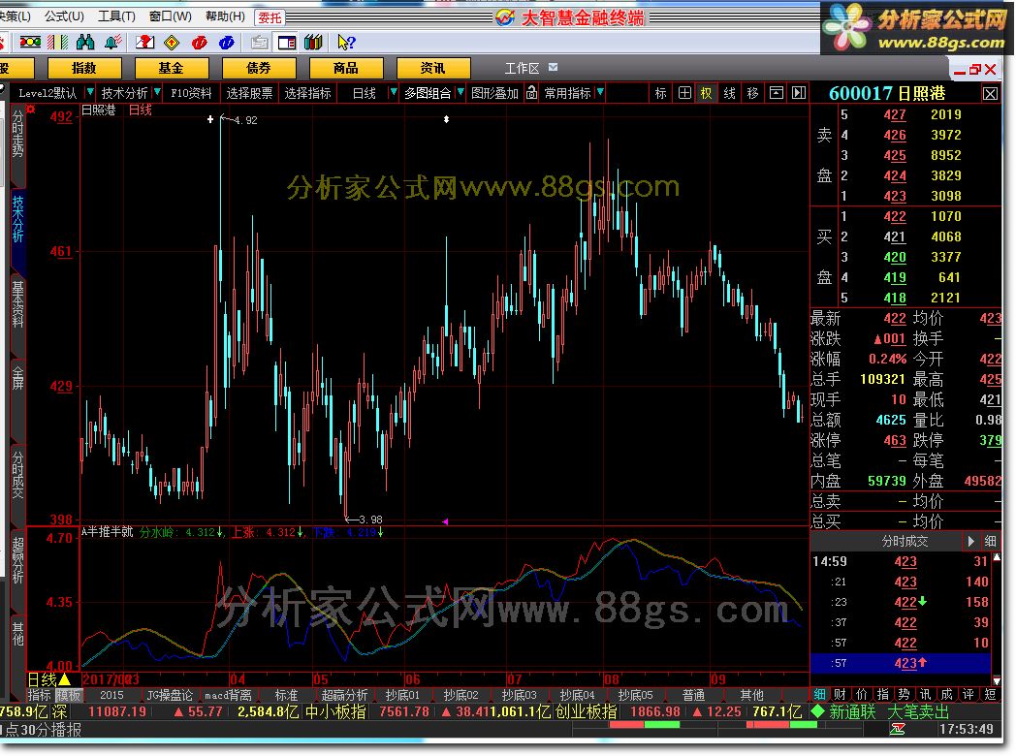Click the striped color bars toolbar icon
1016x756 pixels.
click(x=57, y=43)
